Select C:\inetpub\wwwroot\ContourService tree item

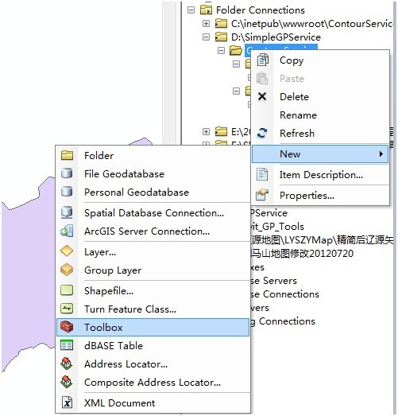coord(311,24)
